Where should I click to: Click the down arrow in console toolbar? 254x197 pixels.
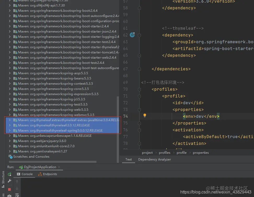tap(17, 188)
